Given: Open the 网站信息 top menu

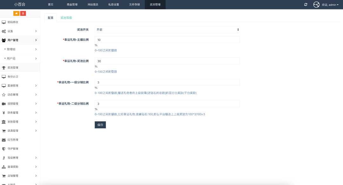Looking at the screenshot, I should click(x=93, y=4).
